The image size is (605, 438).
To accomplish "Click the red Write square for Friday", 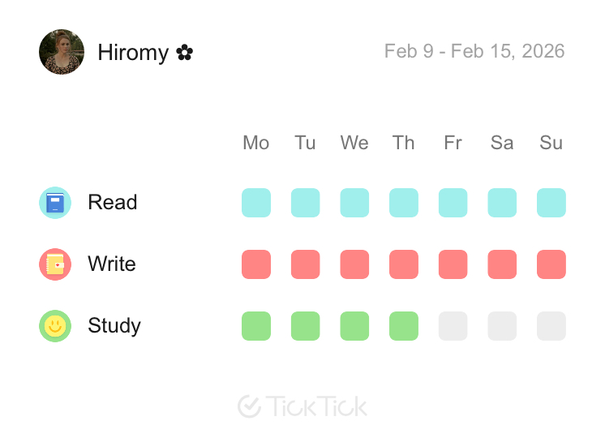I will pyautogui.click(x=453, y=264).
